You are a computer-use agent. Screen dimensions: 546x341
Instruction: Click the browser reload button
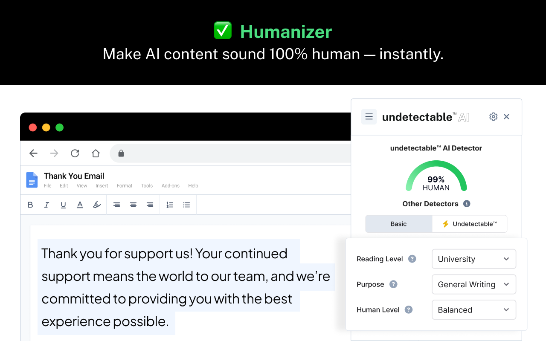[75, 153]
